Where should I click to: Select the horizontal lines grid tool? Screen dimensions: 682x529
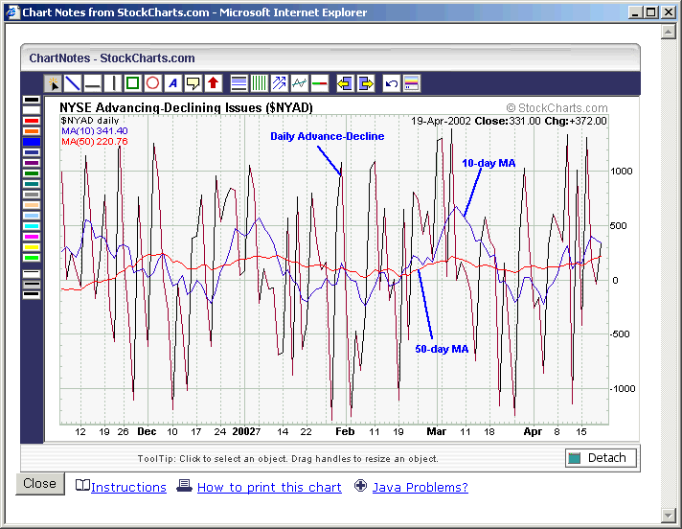tap(239, 83)
